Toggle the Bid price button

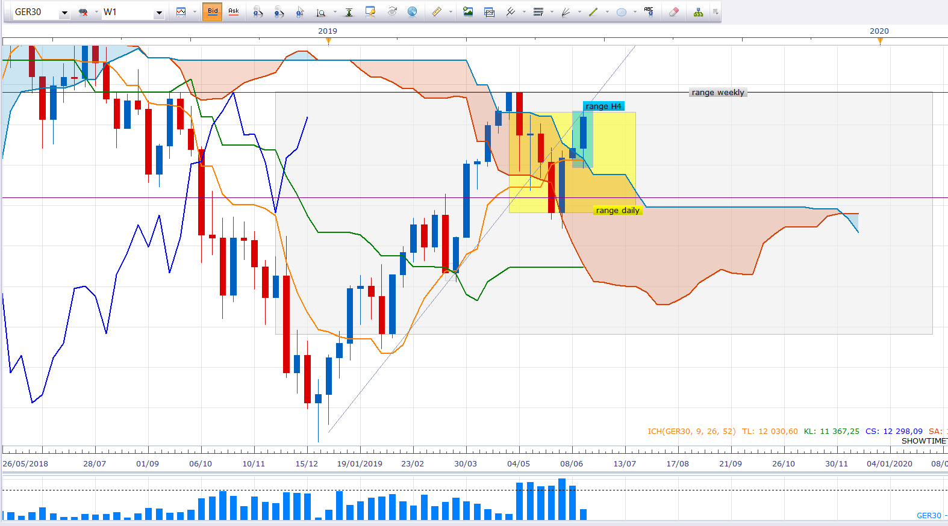click(213, 12)
